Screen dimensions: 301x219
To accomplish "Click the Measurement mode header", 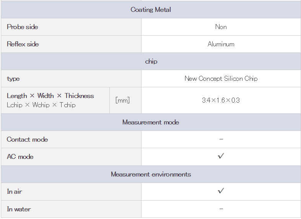I will (x=151, y=122).
